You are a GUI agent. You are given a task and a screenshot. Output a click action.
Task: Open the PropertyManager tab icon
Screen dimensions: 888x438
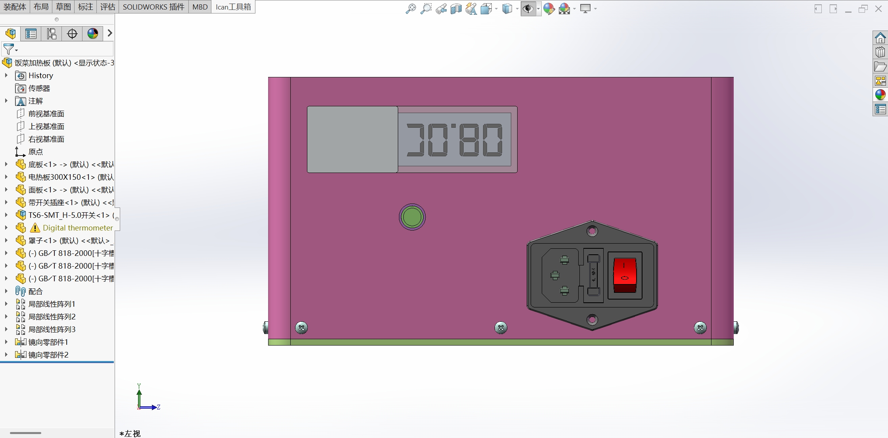[31, 34]
